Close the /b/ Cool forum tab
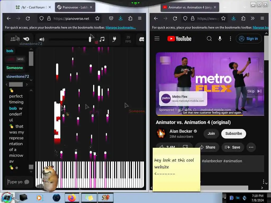Viewport: 271px width, 203px height. tap(50, 7)
